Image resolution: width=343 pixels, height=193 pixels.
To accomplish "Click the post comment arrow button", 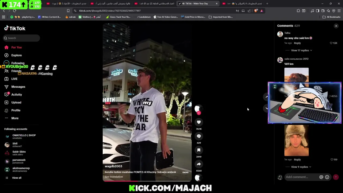I will pyautogui.click(x=335, y=177).
